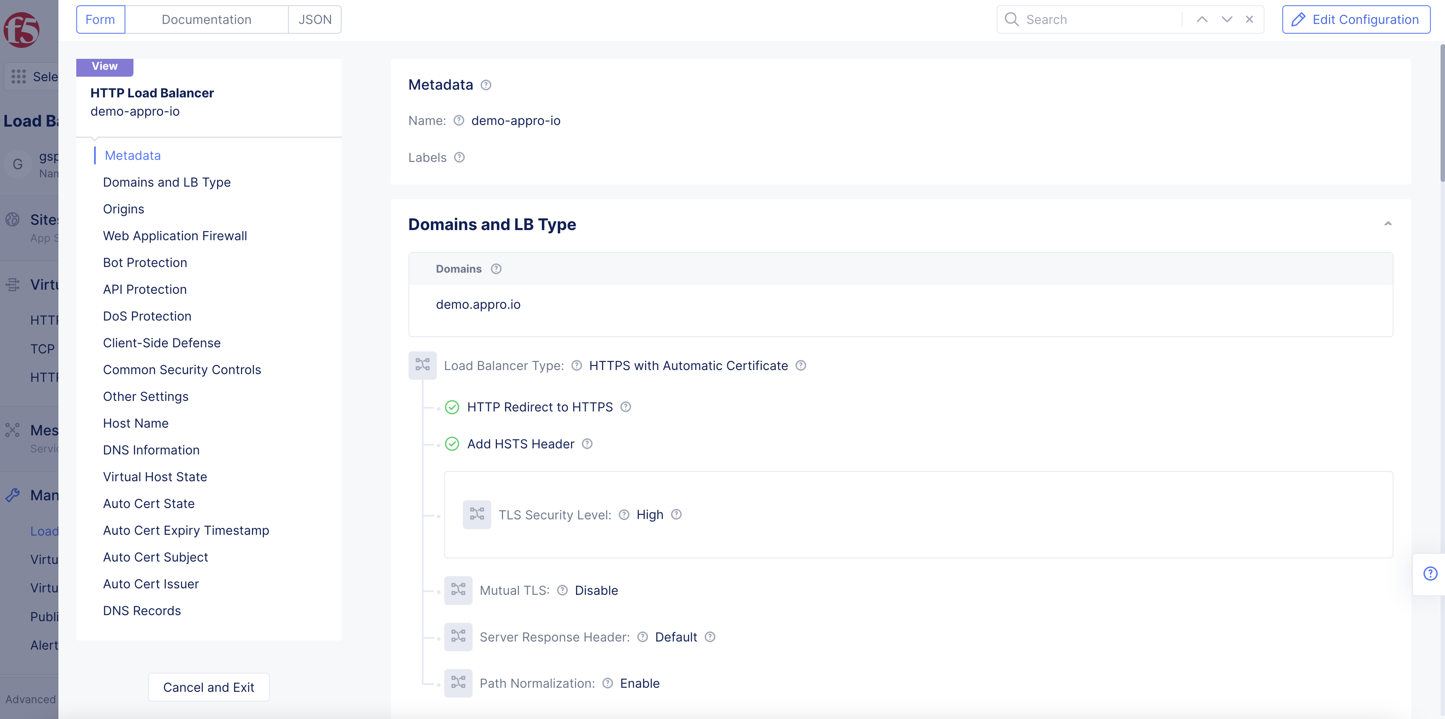Click help icon after HTTPS with Automatic Certificate
Image resolution: width=1445 pixels, height=719 pixels.
[x=801, y=366]
